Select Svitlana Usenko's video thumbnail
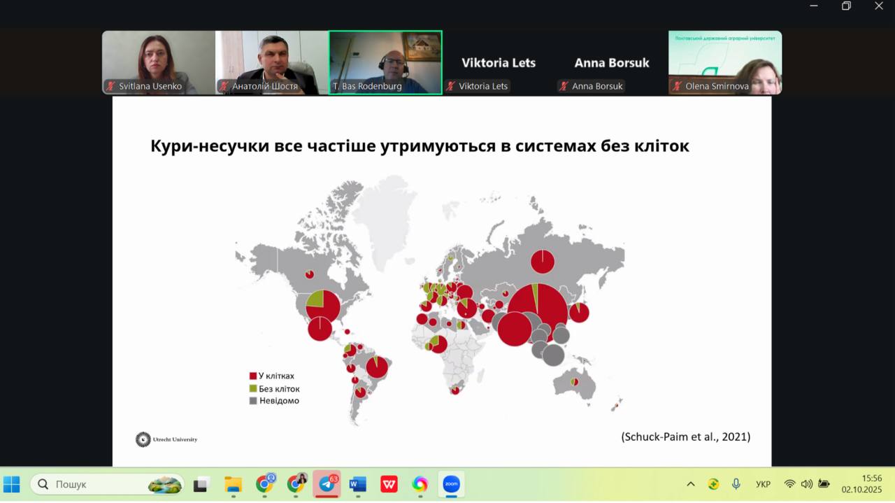The image size is (895, 503). (159, 62)
